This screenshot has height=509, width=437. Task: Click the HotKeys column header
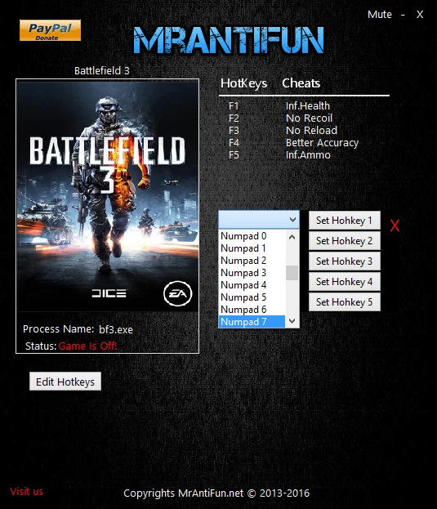[x=243, y=83]
